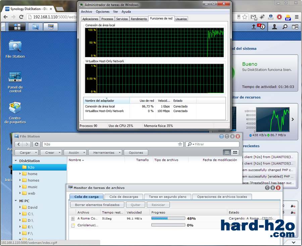Switch to the Rendimiento tab
This screenshot has width=302, height=246.
pyautogui.click(x=139, y=19)
